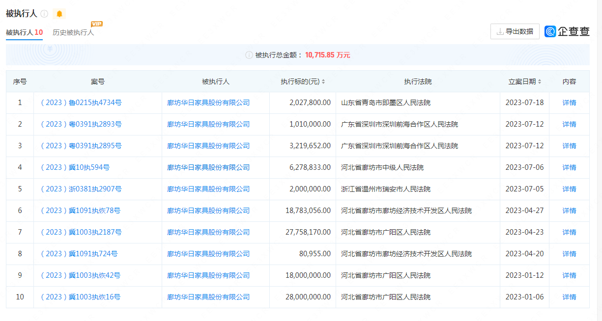Click the 执行法院 column header

[418, 81]
